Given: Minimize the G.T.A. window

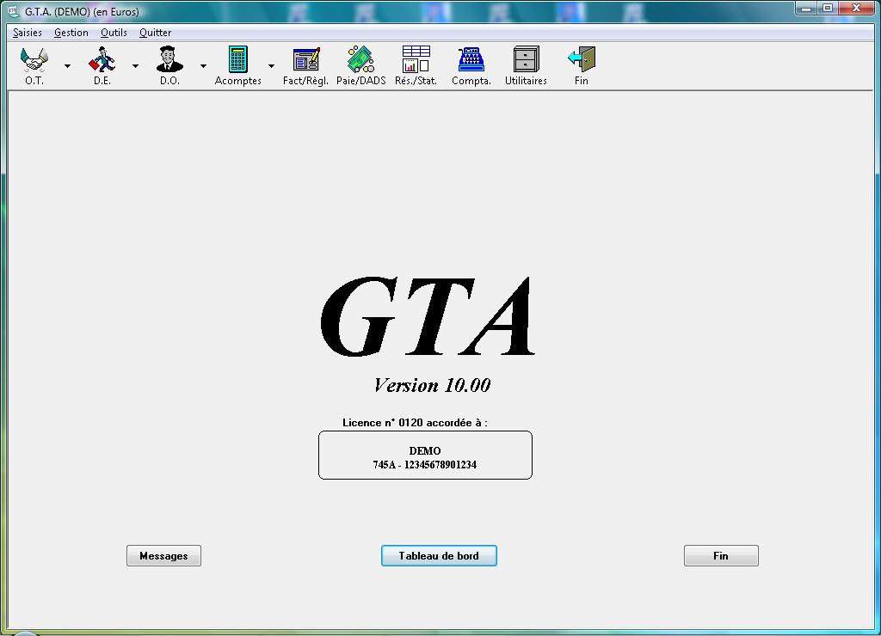Looking at the screenshot, I should point(806,9).
